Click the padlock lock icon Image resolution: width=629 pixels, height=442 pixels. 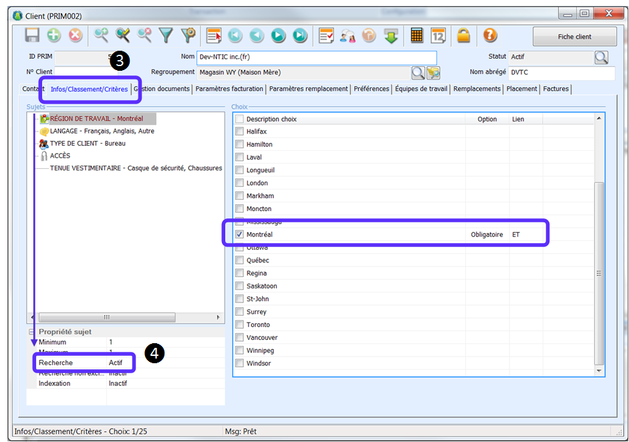[x=464, y=36]
